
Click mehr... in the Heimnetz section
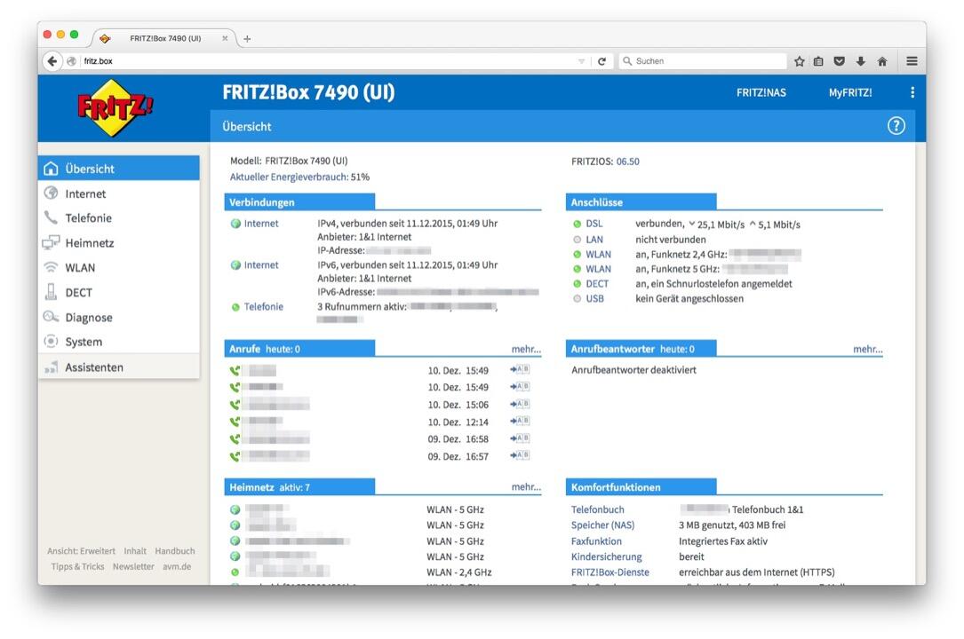(x=526, y=486)
